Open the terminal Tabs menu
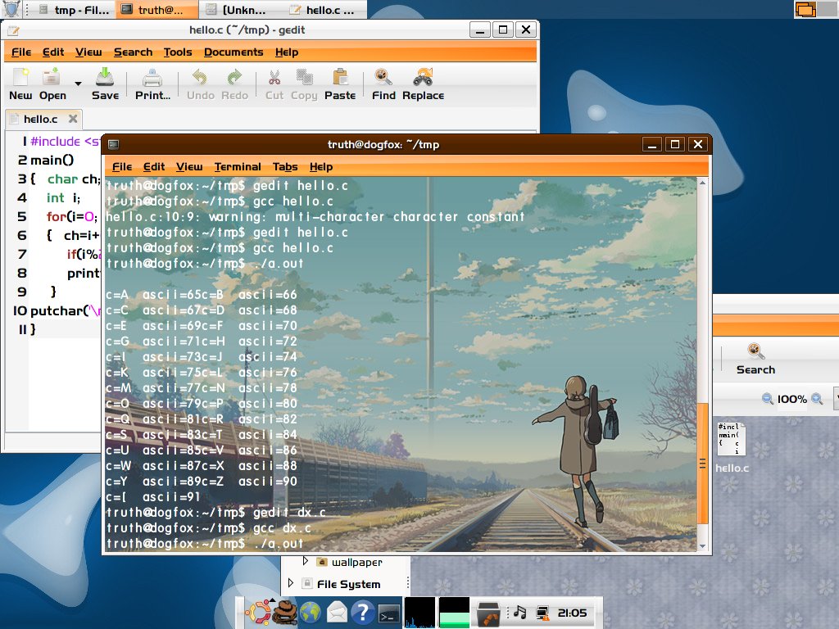Screen dimensions: 839x629 (x=285, y=167)
